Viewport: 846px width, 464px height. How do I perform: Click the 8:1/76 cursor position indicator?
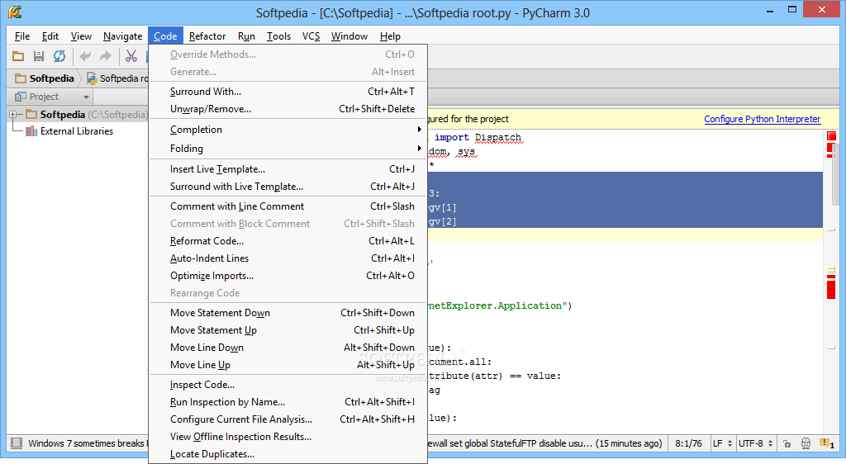pos(688,443)
